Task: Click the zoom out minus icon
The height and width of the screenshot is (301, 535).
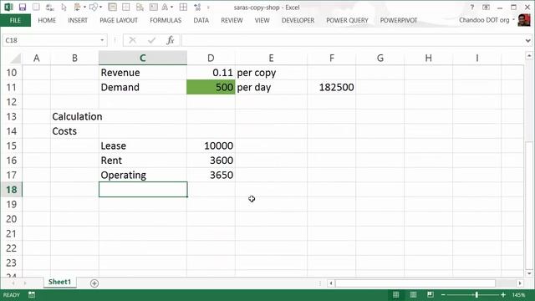Action: click(443, 294)
